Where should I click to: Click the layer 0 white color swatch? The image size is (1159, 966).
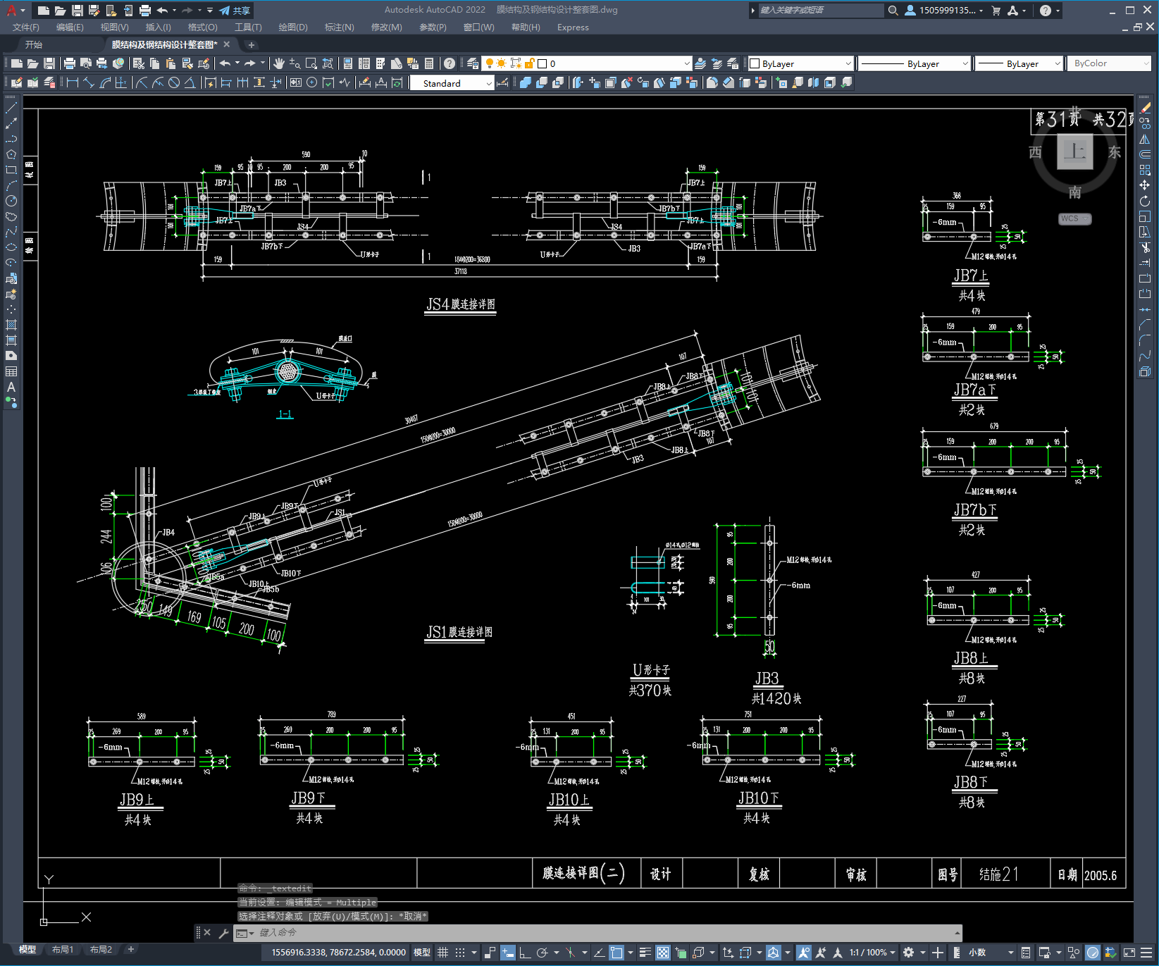pyautogui.click(x=543, y=63)
